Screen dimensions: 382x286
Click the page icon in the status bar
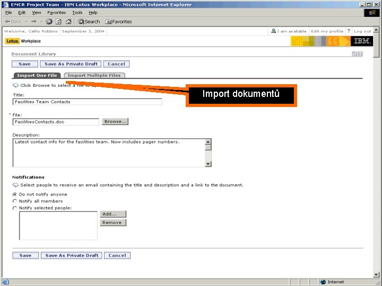(5, 282)
